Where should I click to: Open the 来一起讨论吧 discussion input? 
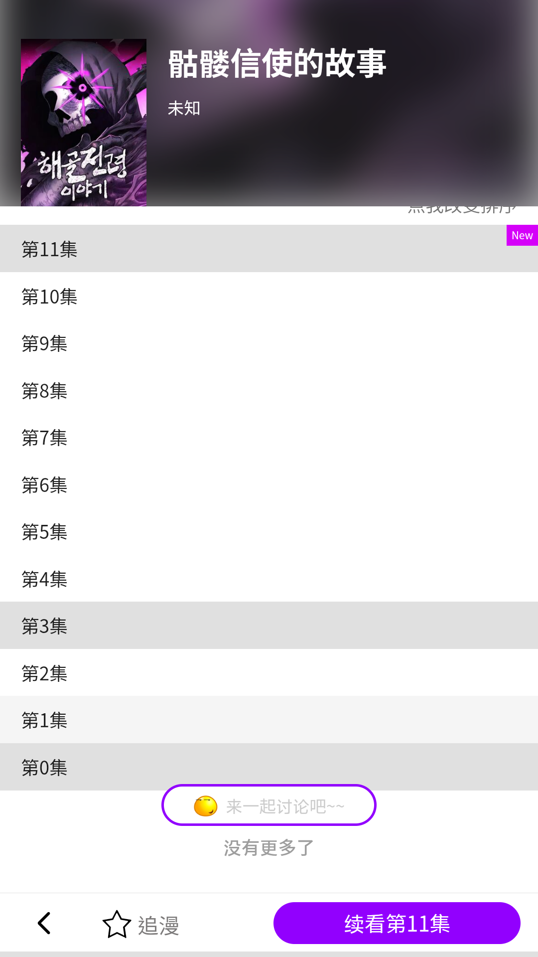pos(285,806)
